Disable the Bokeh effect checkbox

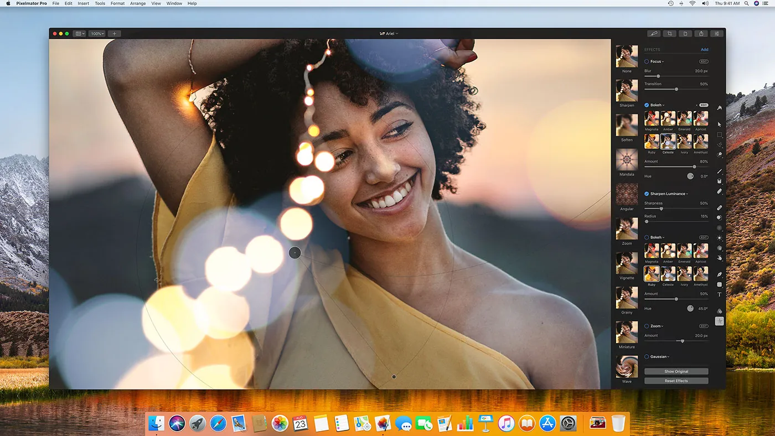(x=645, y=105)
